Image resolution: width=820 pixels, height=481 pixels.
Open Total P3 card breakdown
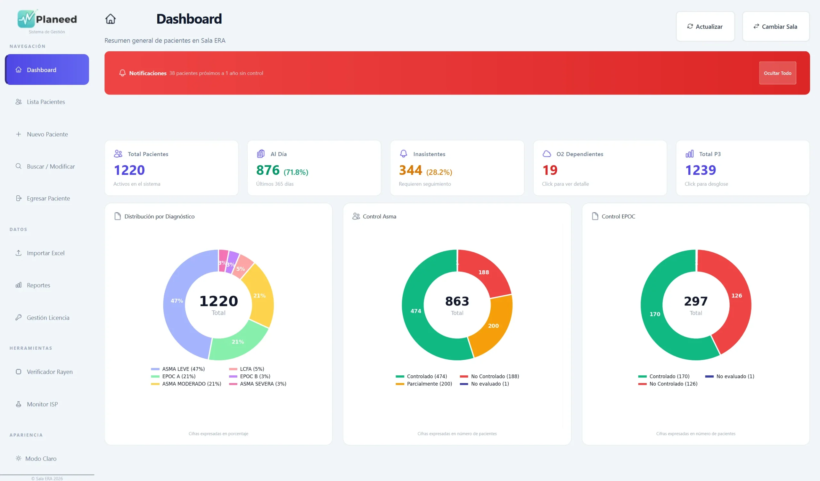tap(742, 168)
